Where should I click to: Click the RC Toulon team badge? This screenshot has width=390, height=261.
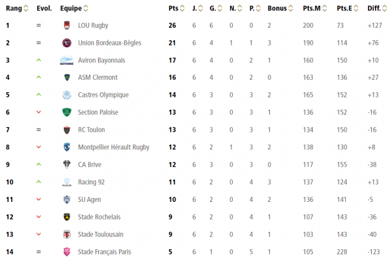coord(67,130)
